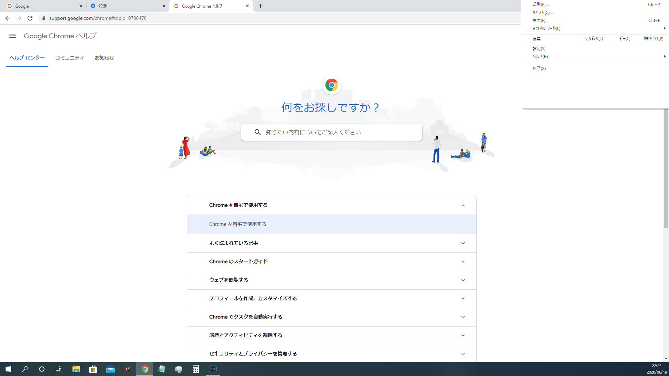Expand プロフィールを作成、カスタマイズする section
The image size is (669, 376).
point(332,299)
